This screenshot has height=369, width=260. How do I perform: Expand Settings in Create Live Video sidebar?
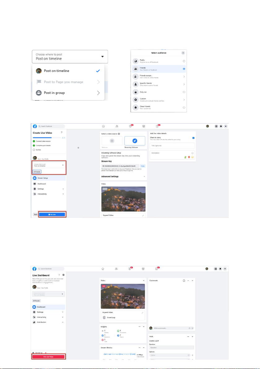click(x=49, y=189)
